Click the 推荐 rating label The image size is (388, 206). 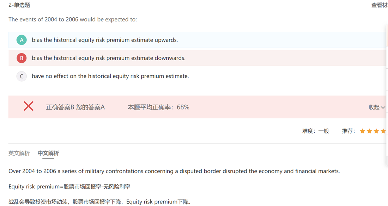pyautogui.click(x=348, y=131)
